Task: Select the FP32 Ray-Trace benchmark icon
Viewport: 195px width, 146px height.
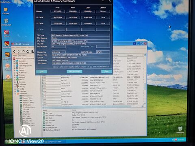Action: click(x=21, y=123)
